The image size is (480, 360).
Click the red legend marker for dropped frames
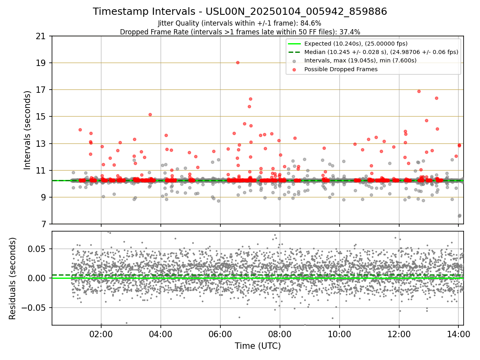click(x=294, y=70)
